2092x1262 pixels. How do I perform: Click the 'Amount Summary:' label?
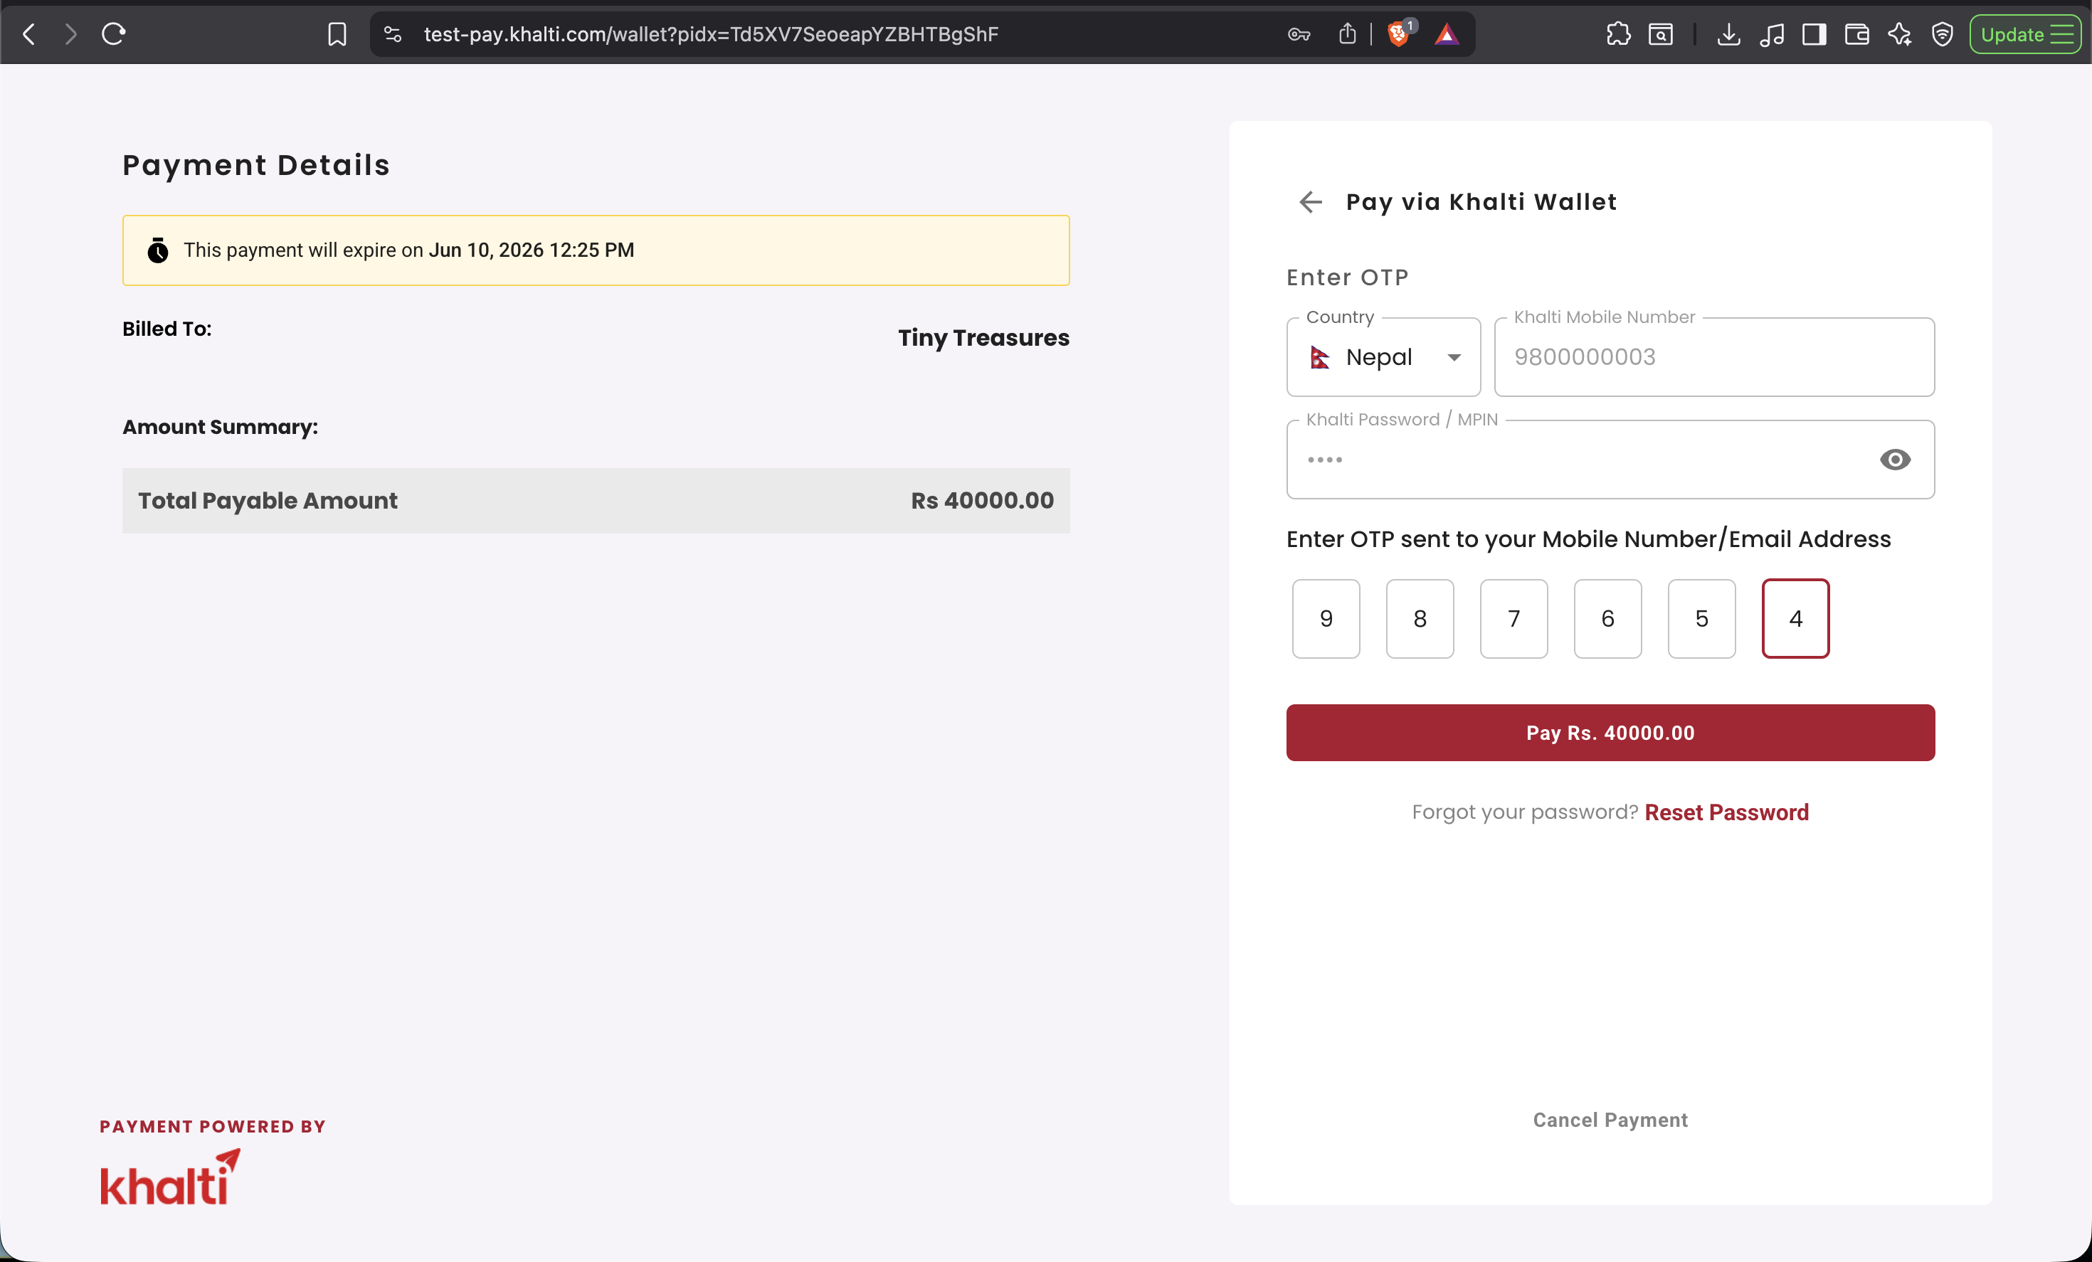(x=220, y=427)
